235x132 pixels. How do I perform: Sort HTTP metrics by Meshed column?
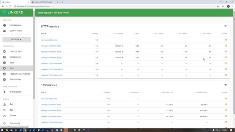click(x=94, y=34)
